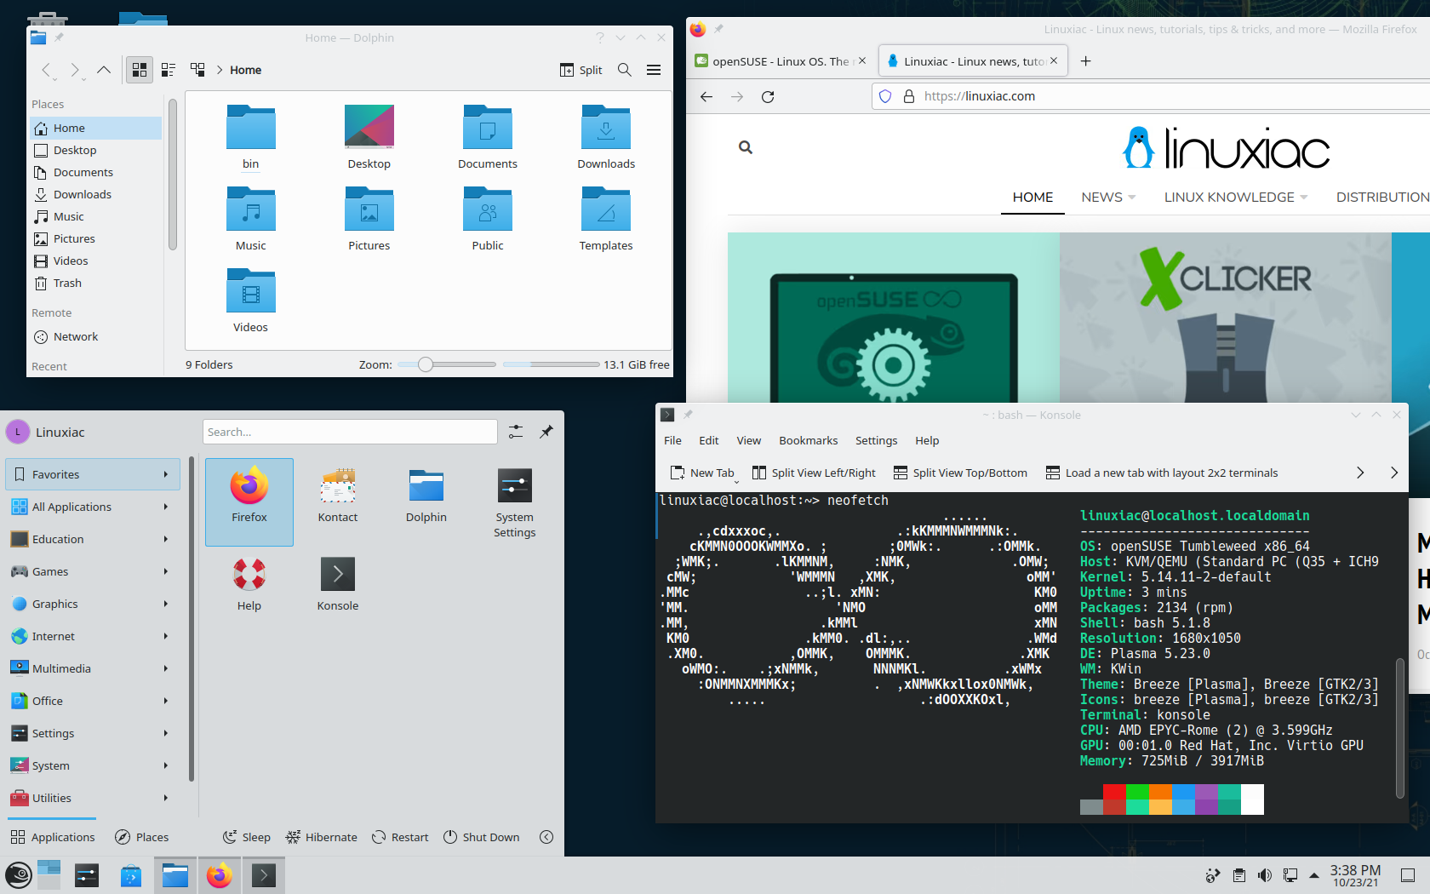Screen dimensions: 1430x894
Task: Open the volume control in system tray
Action: point(1265,875)
